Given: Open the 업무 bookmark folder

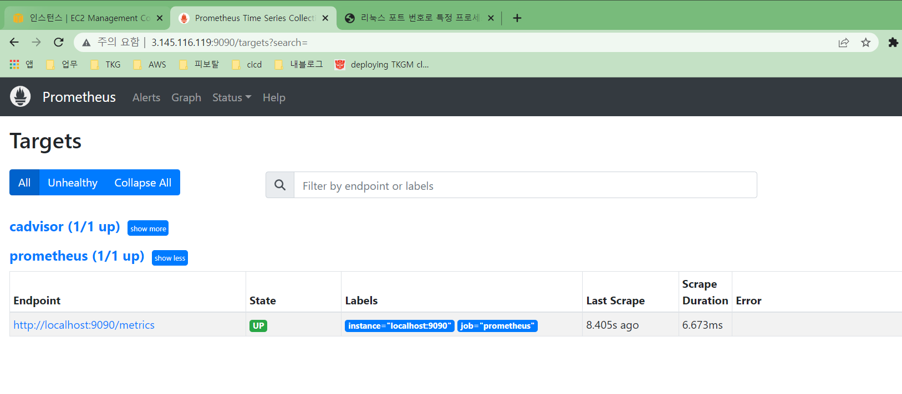Looking at the screenshot, I should tap(62, 64).
